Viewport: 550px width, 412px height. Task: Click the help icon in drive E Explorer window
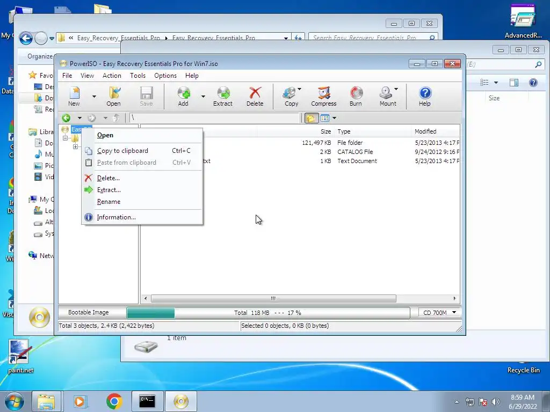pyautogui.click(x=533, y=83)
